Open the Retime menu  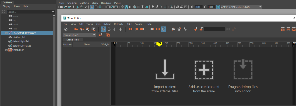click(107, 24)
